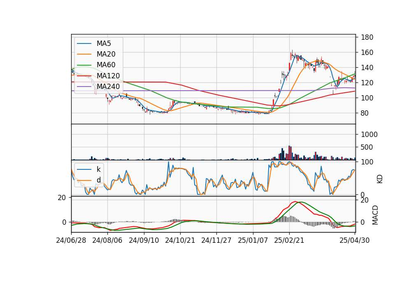Click the tallest volume bar near 25/02/21
The width and height of the screenshot is (395, 283).
click(x=289, y=153)
